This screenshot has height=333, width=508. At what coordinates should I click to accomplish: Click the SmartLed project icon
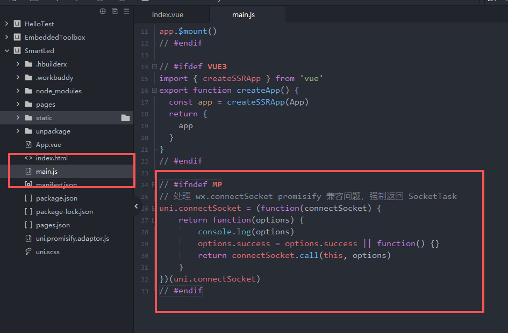tap(17, 50)
